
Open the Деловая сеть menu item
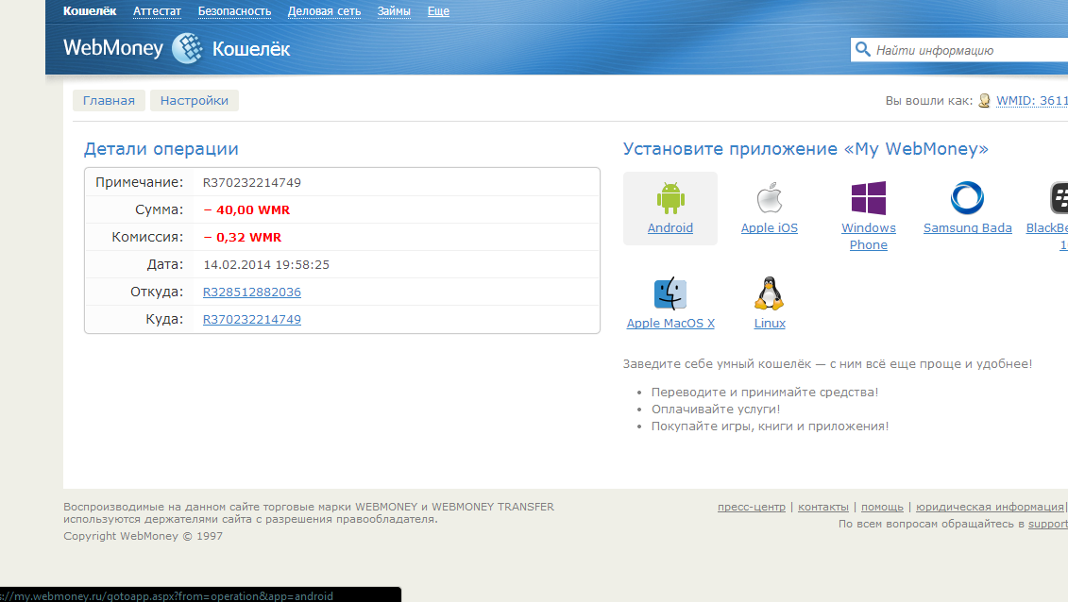[x=324, y=11]
